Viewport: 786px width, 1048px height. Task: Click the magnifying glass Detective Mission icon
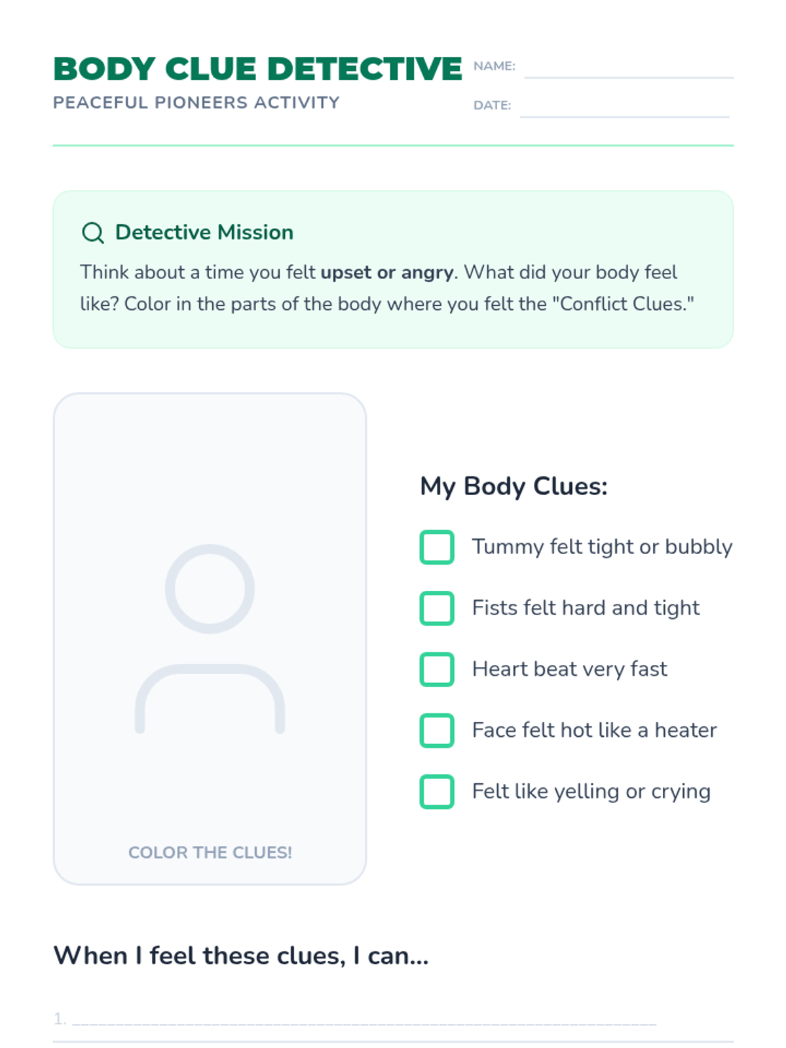click(92, 233)
